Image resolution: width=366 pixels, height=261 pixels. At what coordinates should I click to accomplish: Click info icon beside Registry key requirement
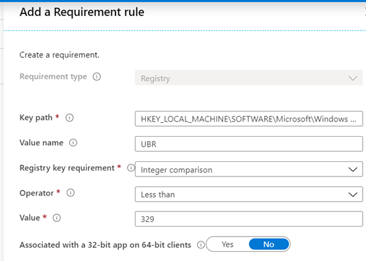(x=131, y=168)
